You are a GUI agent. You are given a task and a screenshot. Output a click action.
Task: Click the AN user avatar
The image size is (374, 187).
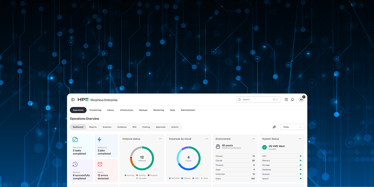point(301,99)
